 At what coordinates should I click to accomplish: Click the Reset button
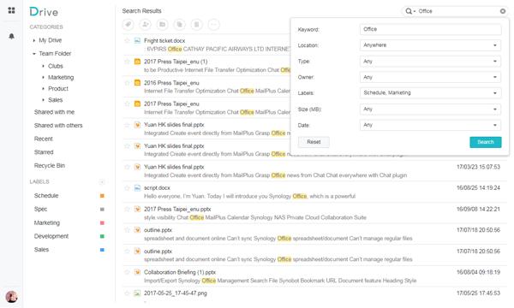[x=314, y=142]
